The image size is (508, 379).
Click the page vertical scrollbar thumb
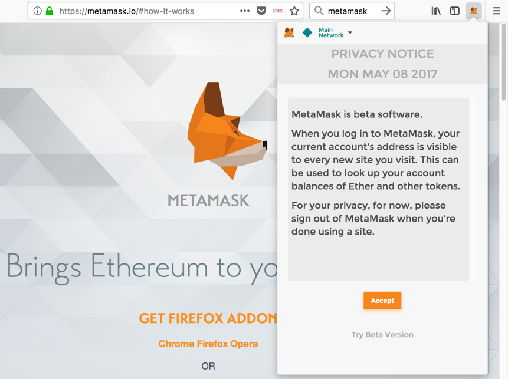click(x=503, y=61)
